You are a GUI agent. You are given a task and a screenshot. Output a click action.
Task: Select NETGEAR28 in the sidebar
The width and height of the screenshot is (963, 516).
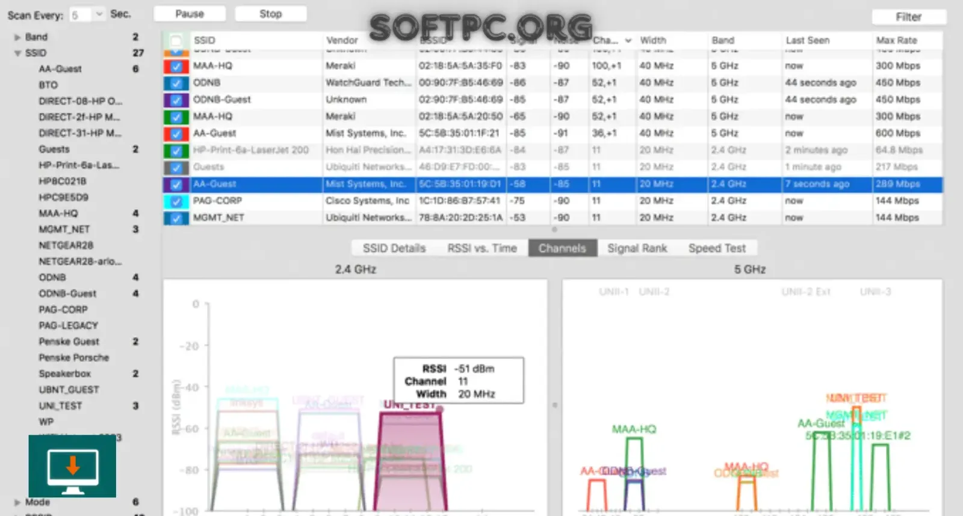pyautogui.click(x=66, y=245)
